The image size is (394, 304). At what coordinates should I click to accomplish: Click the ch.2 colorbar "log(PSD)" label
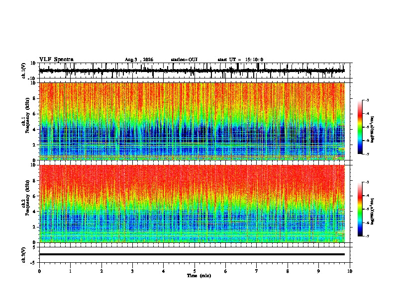click(x=373, y=211)
